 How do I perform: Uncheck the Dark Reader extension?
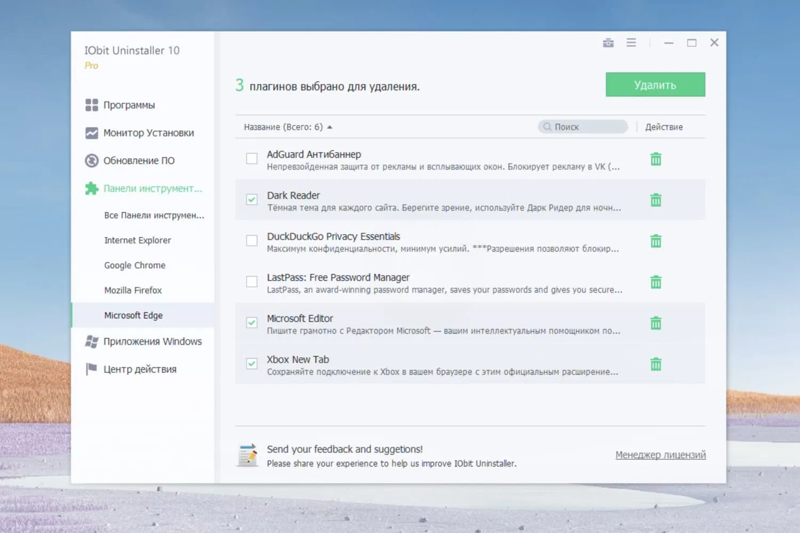pyautogui.click(x=251, y=200)
